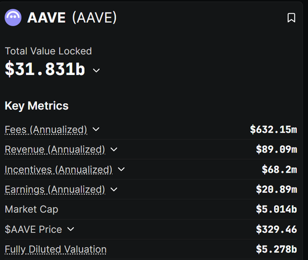Click the Incentives (Annualized) label
Viewport: 308px width, 260px height.
pos(59,170)
